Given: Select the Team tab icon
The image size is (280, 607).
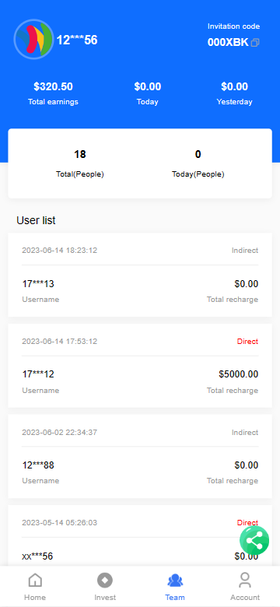Looking at the screenshot, I should [x=175, y=581].
